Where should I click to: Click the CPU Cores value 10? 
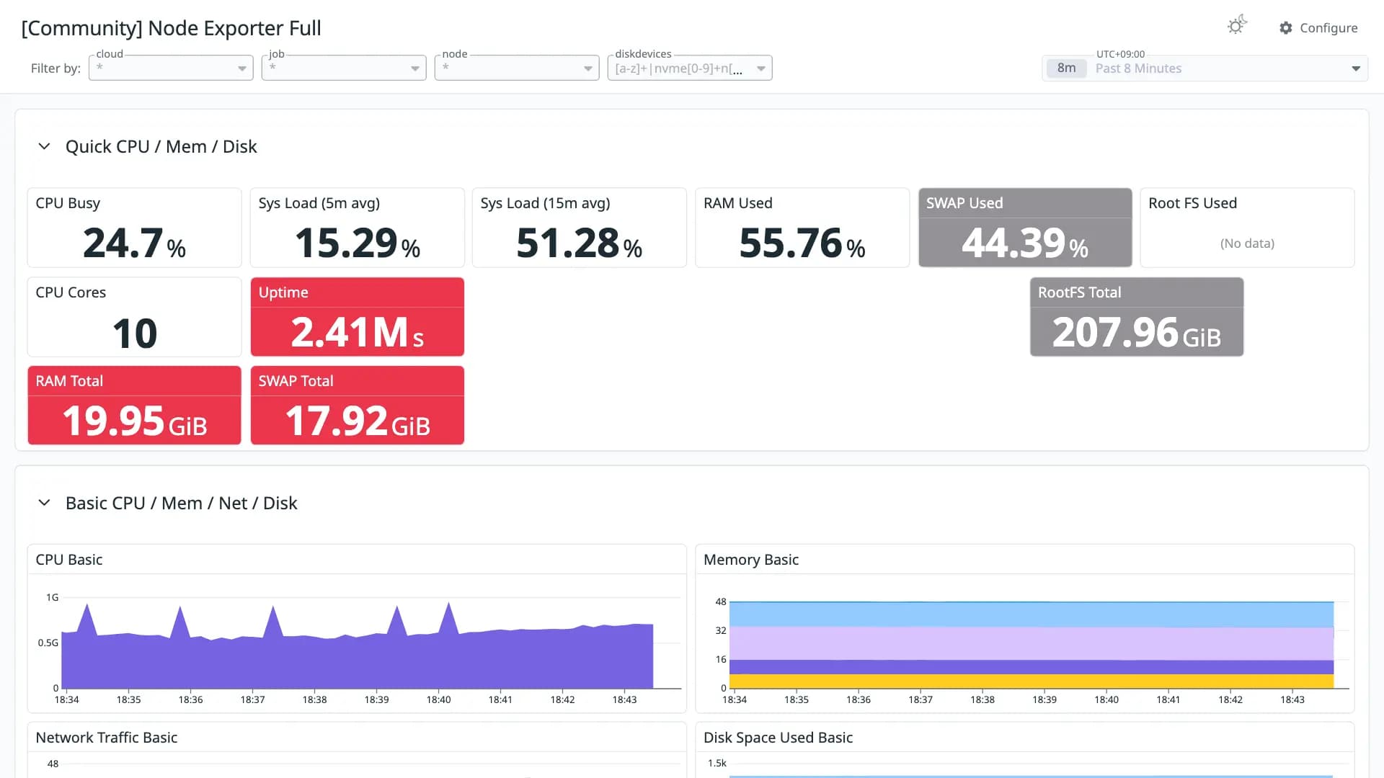tap(134, 334)
